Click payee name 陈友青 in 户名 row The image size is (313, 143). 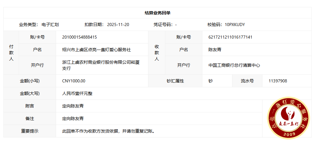215,50
